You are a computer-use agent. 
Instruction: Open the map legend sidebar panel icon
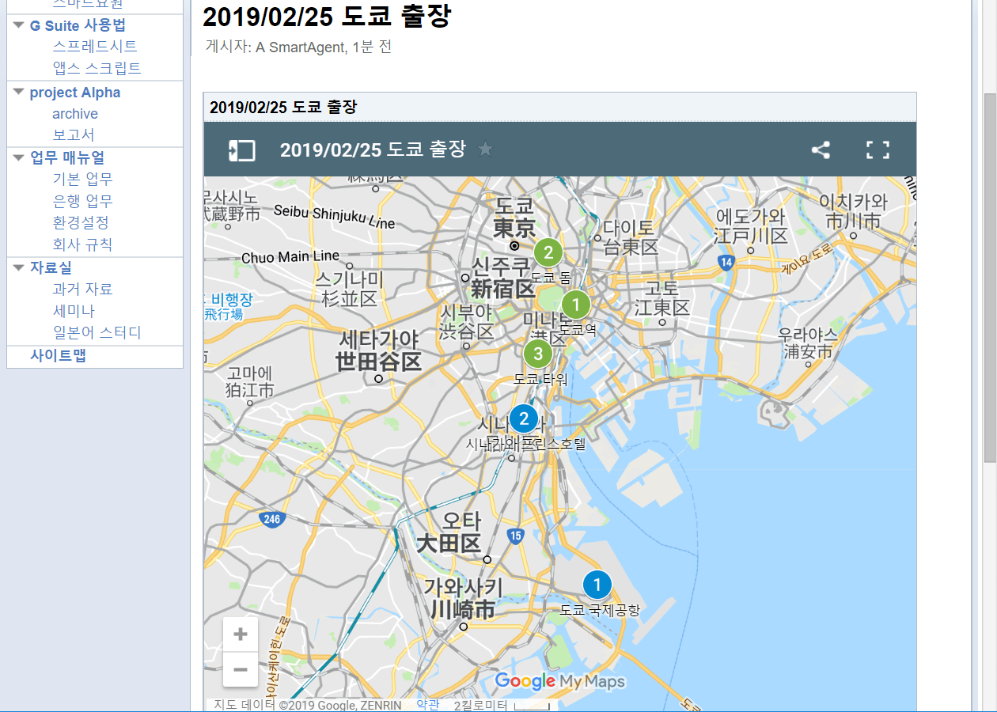coord(242,150)
